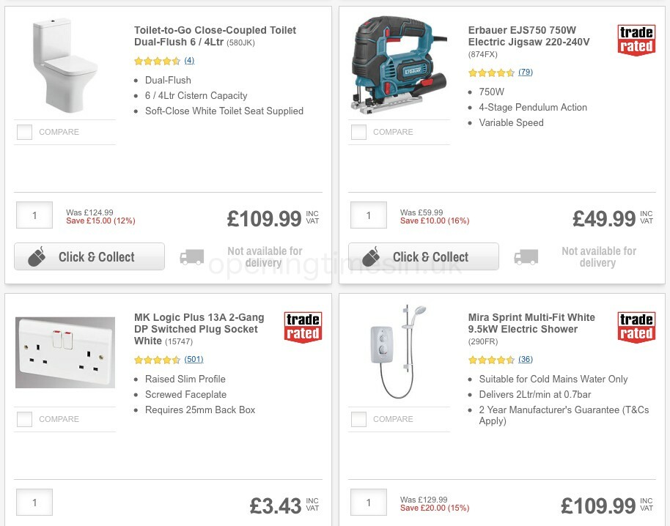Open the Trade Rated badge on the Mira shower
The image size is (670, 526).
point(636,327)
